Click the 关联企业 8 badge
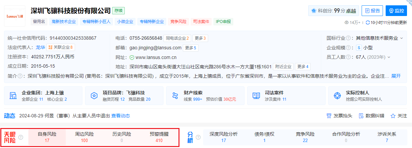 point(61,47)
